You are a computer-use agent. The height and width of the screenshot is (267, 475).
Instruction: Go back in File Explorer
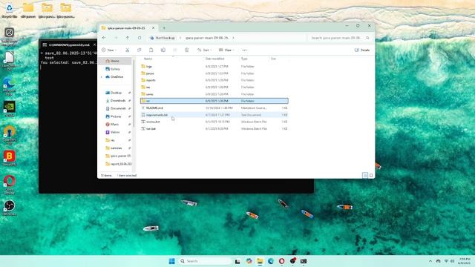pyautogui.click(x=104, y=38)
